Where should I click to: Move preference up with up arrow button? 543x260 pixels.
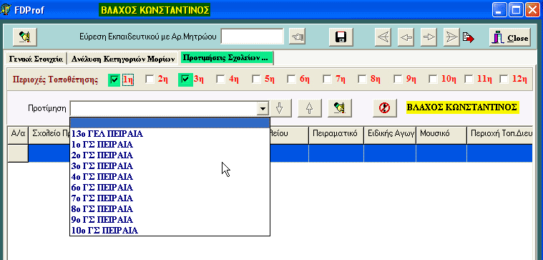(310, 108)
